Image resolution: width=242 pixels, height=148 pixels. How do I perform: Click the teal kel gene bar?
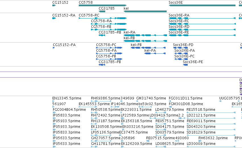145,11
